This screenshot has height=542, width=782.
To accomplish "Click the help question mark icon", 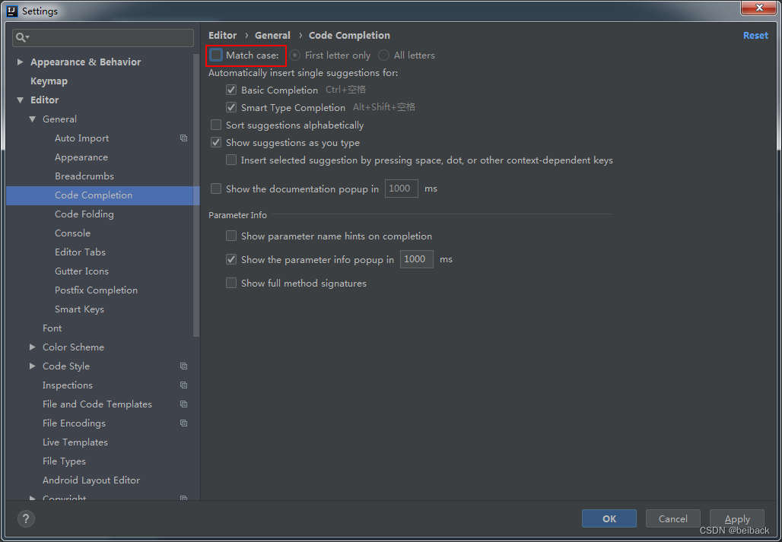I will point(27,518).
